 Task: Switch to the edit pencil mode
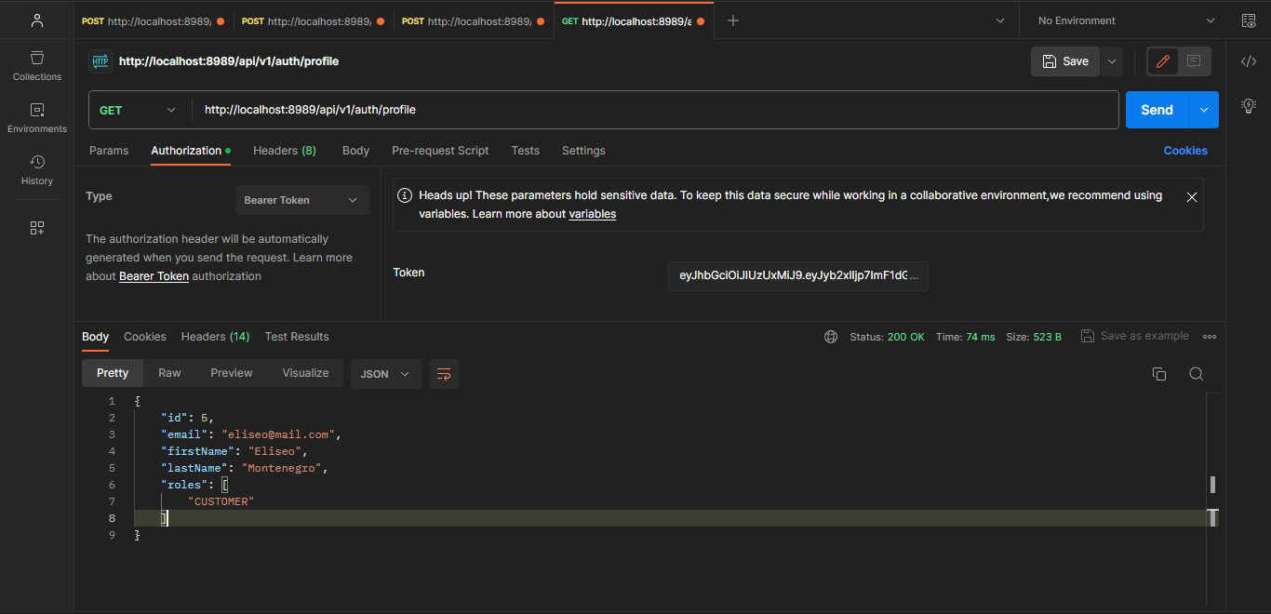tap(1162, 61)
